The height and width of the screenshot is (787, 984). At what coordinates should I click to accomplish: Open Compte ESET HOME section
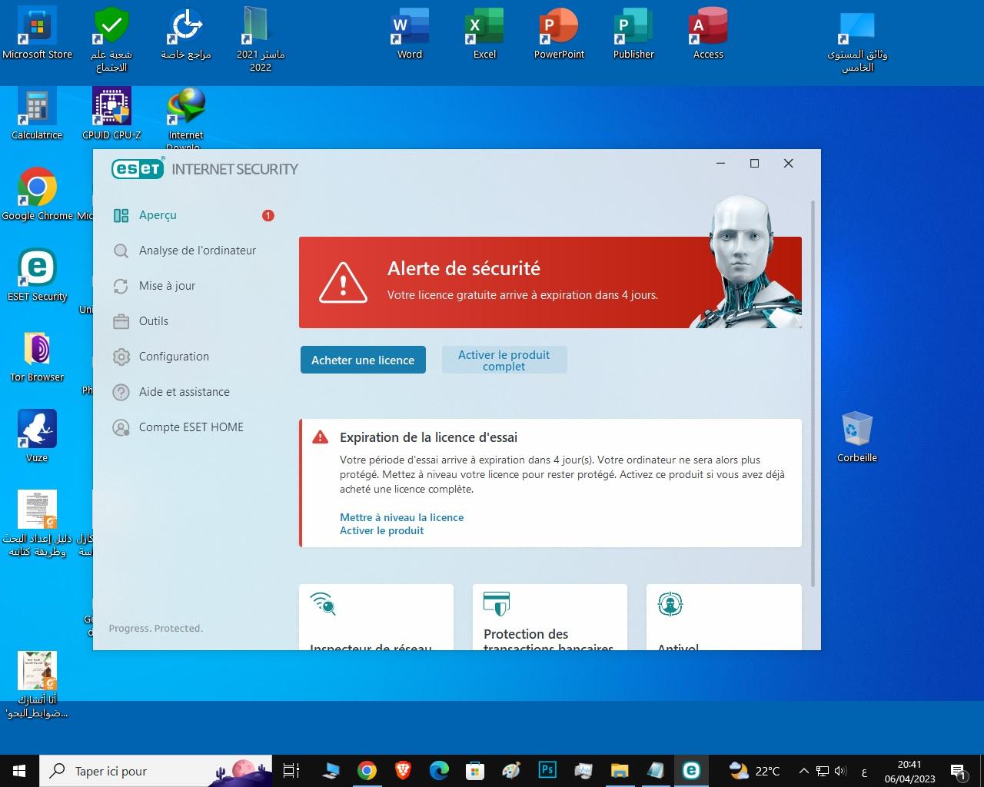(191, 427)
